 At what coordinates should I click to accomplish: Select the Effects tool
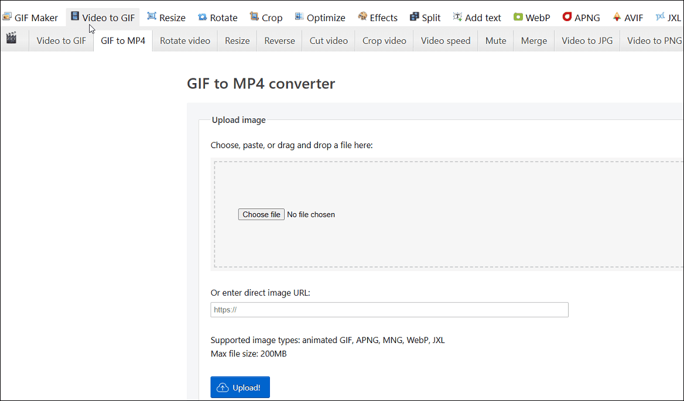(378, 17)
